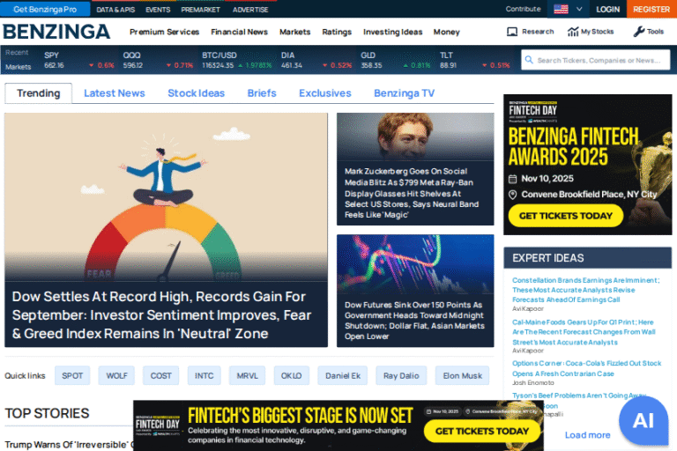Expand the country selector chevron

point(579,9)
